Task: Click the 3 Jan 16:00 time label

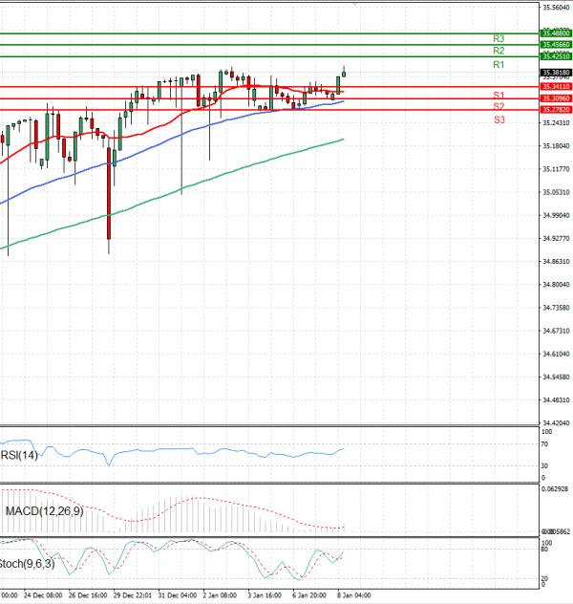Action: [x=265, y=595]
